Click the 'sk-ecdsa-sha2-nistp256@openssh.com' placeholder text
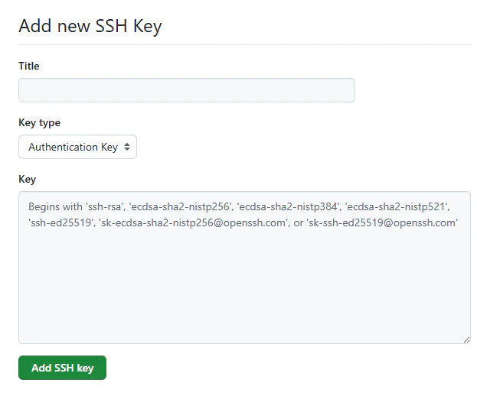The height and width of the screenshot is (396, 477). pyautogui.click(x=194, y=222)
